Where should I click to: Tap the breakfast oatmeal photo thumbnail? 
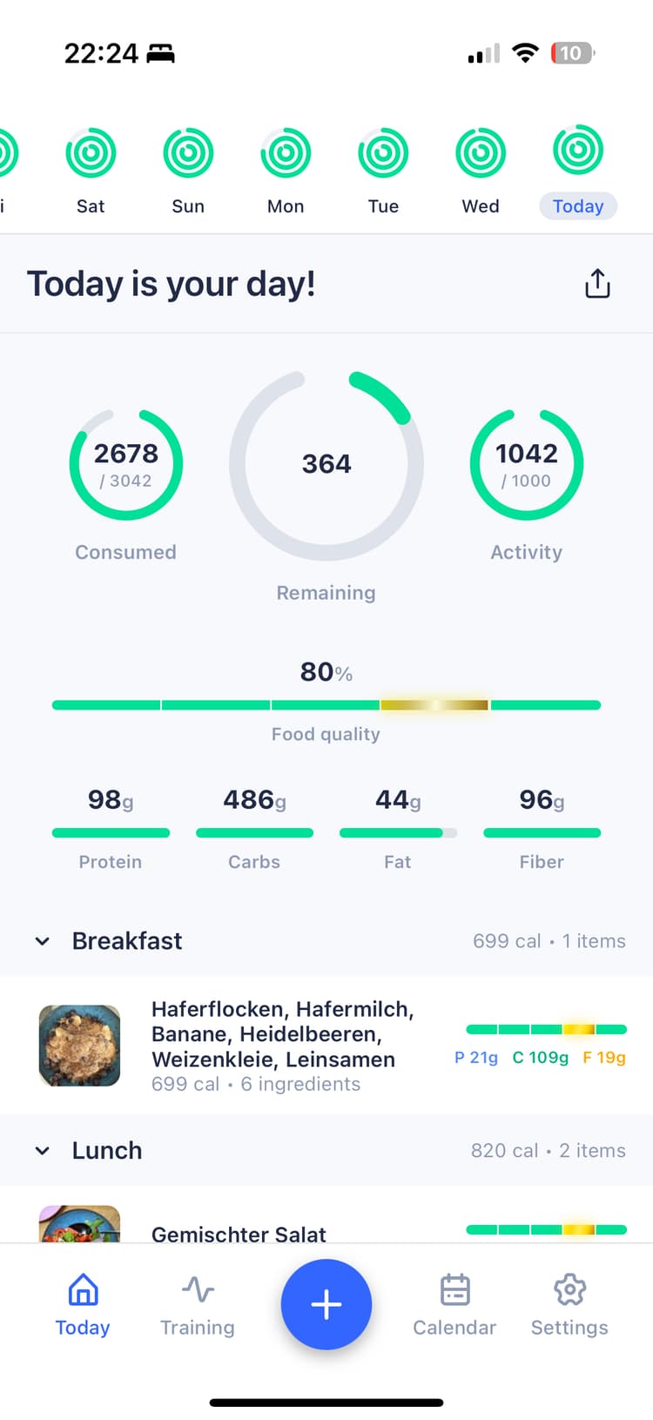click(80, 1045)
